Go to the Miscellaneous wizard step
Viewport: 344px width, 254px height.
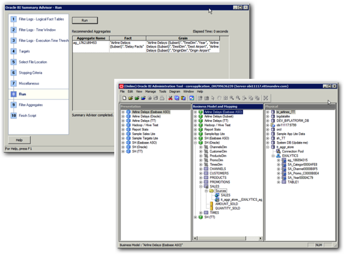pos(29,84)
